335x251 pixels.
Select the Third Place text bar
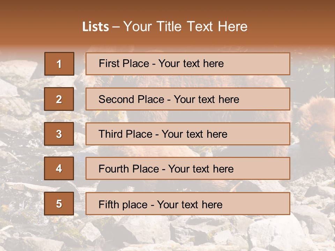[188, 134]
